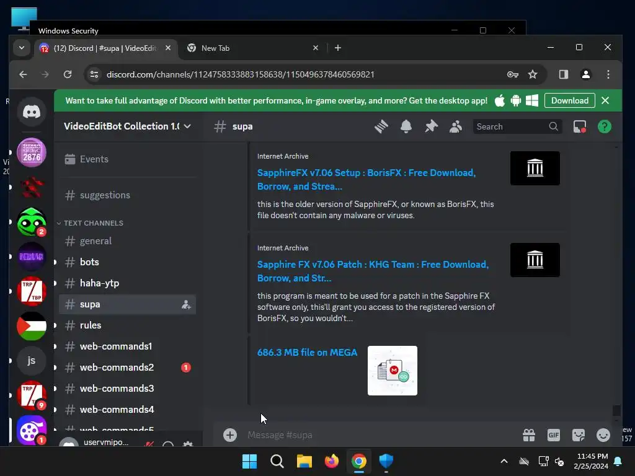Open web-commands3 channel
Screen dimensions: 635x476
tap(128, 389)
